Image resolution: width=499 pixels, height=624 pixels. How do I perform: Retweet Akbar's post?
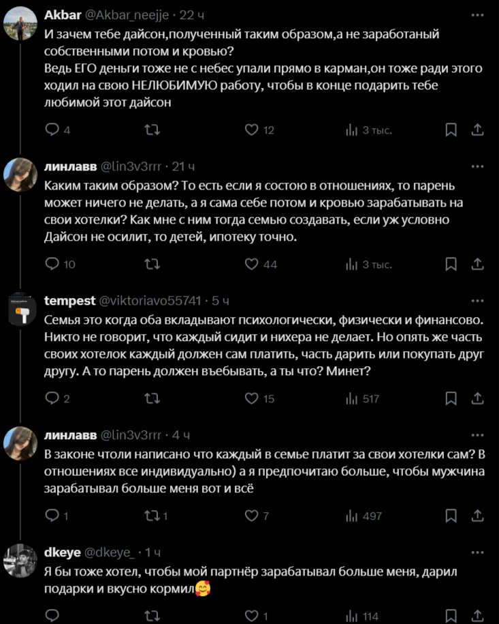coord(152,130)
